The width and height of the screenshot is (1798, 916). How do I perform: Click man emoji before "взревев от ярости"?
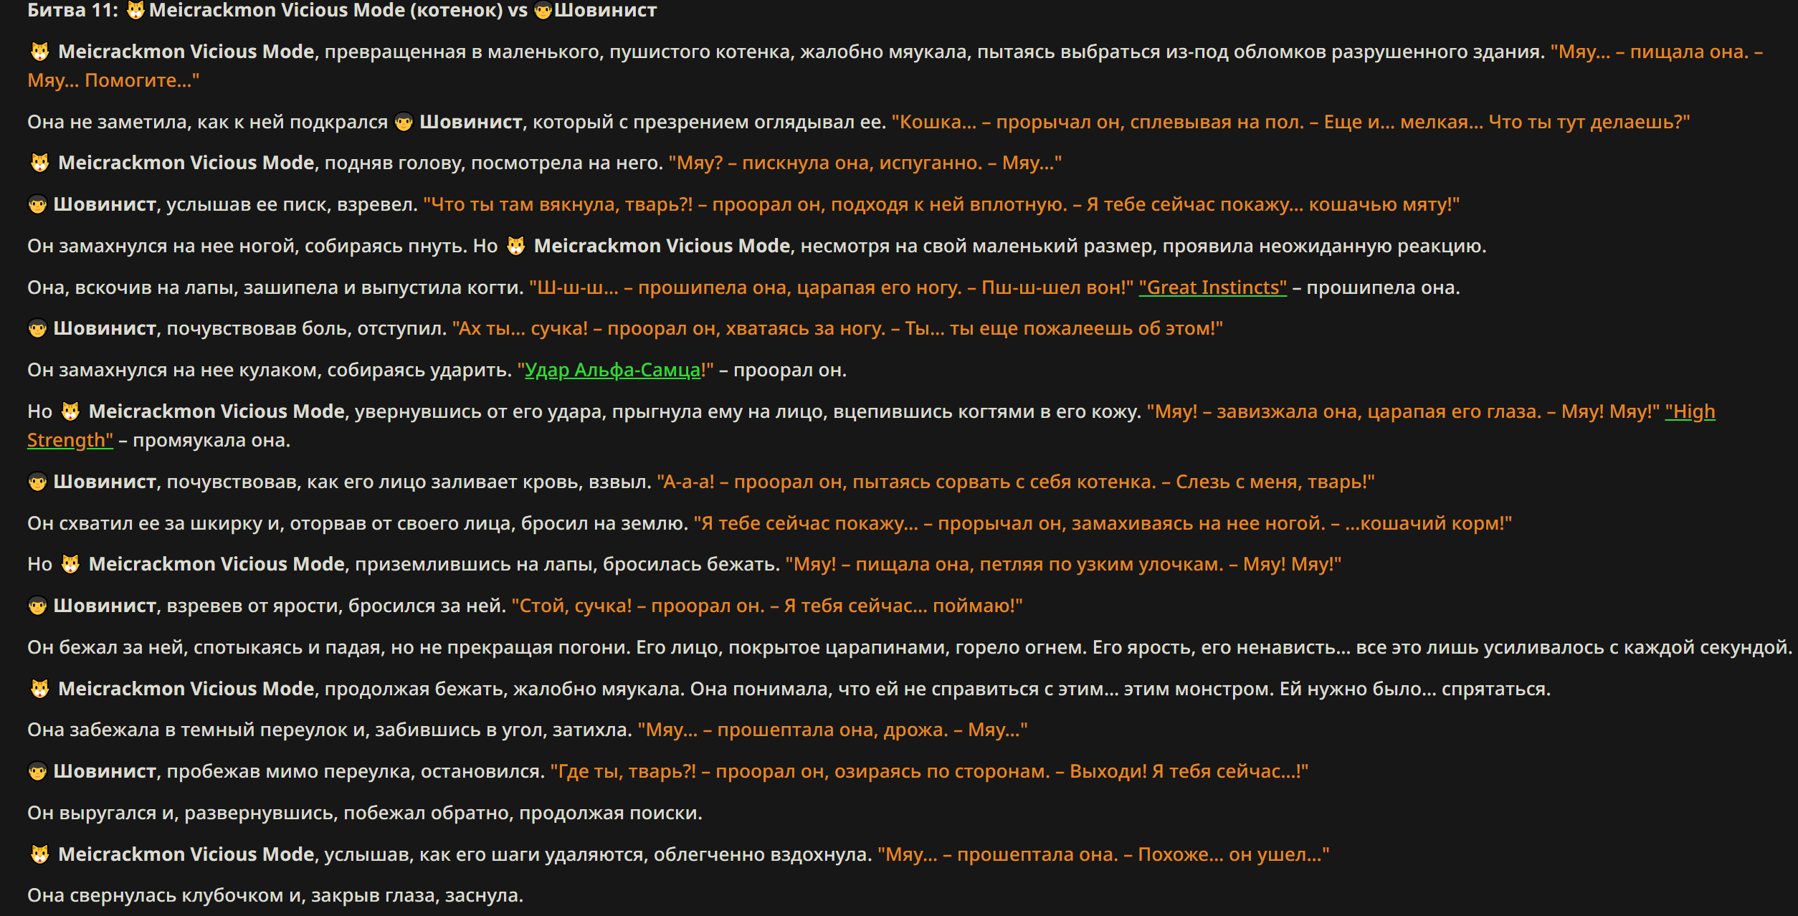pyautogui.click(x=37, y=606)
